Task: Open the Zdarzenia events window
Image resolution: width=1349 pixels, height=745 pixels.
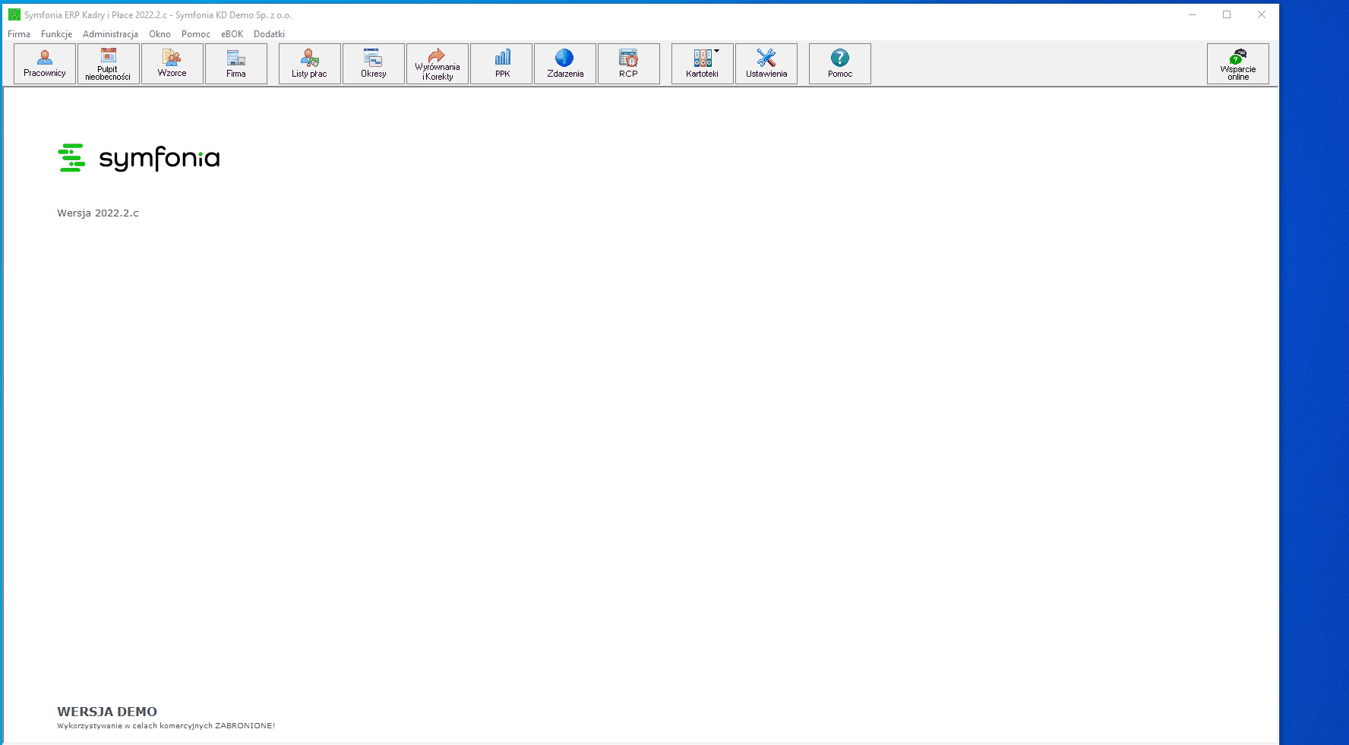Action: [565, 64]
